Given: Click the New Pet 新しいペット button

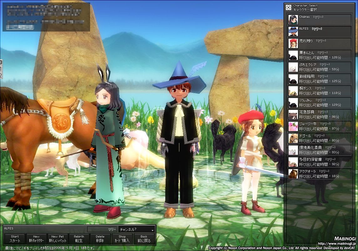Looking at the screenshot, I should coord(58,239).
